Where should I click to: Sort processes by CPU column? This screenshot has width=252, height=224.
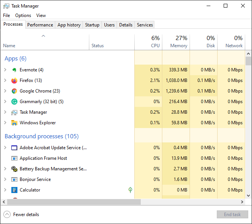click(x=148, y=42)
